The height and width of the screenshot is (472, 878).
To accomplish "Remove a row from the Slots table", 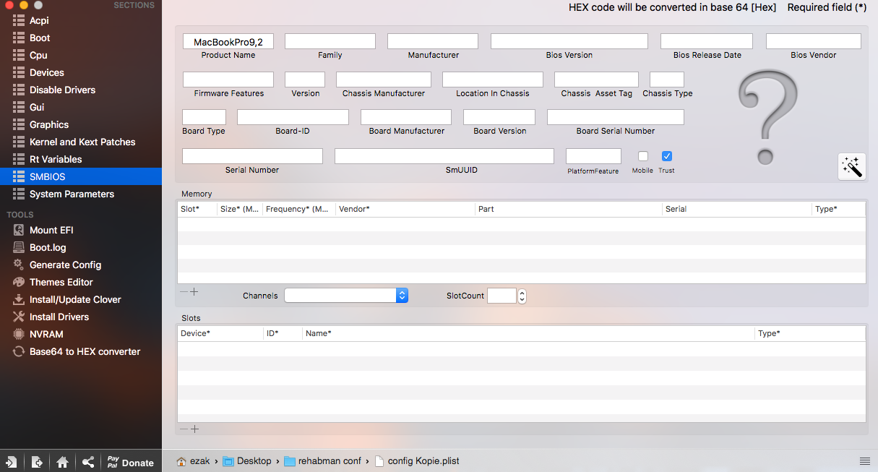I will pos(184,429).
